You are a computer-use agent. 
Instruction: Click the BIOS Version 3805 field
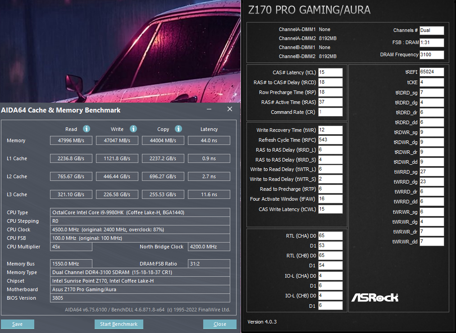(140, 298)
